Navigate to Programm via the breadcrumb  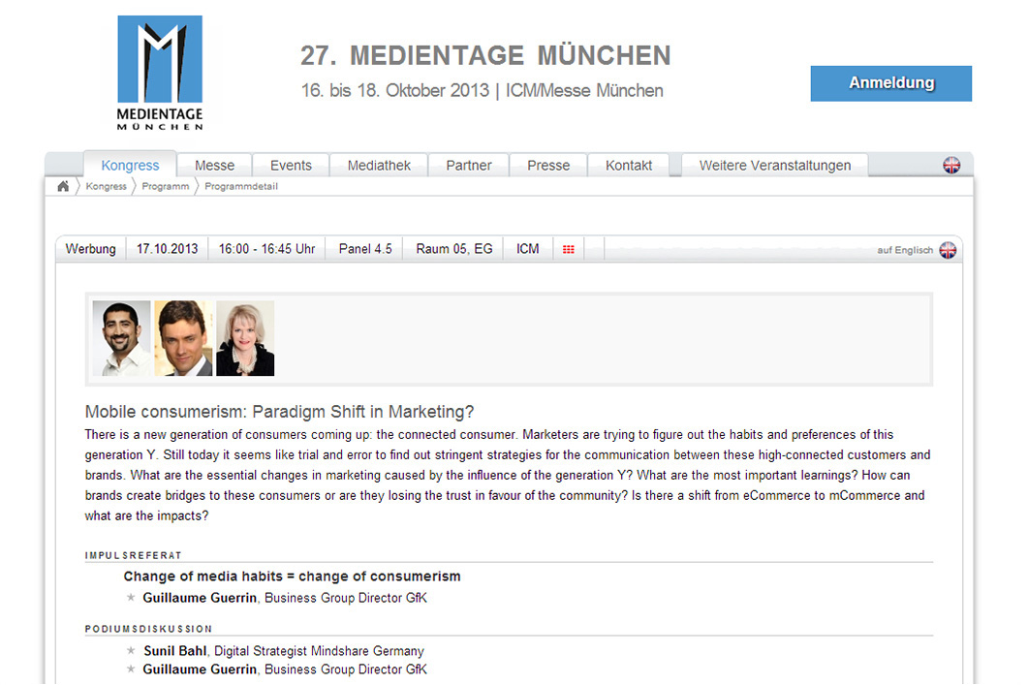165,186
